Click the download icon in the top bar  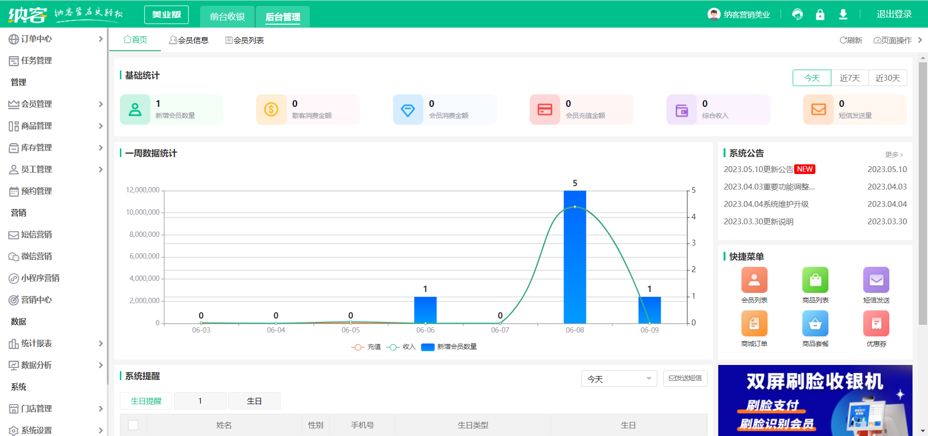(843, 15)
